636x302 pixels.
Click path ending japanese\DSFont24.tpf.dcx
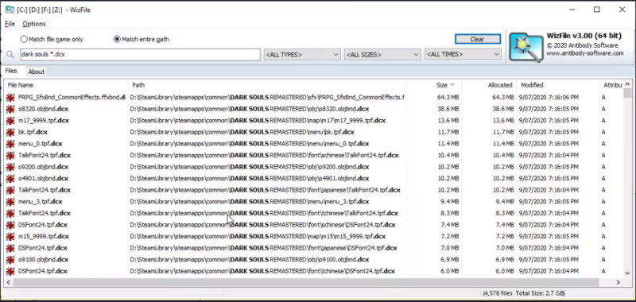[x=263, y=248]
